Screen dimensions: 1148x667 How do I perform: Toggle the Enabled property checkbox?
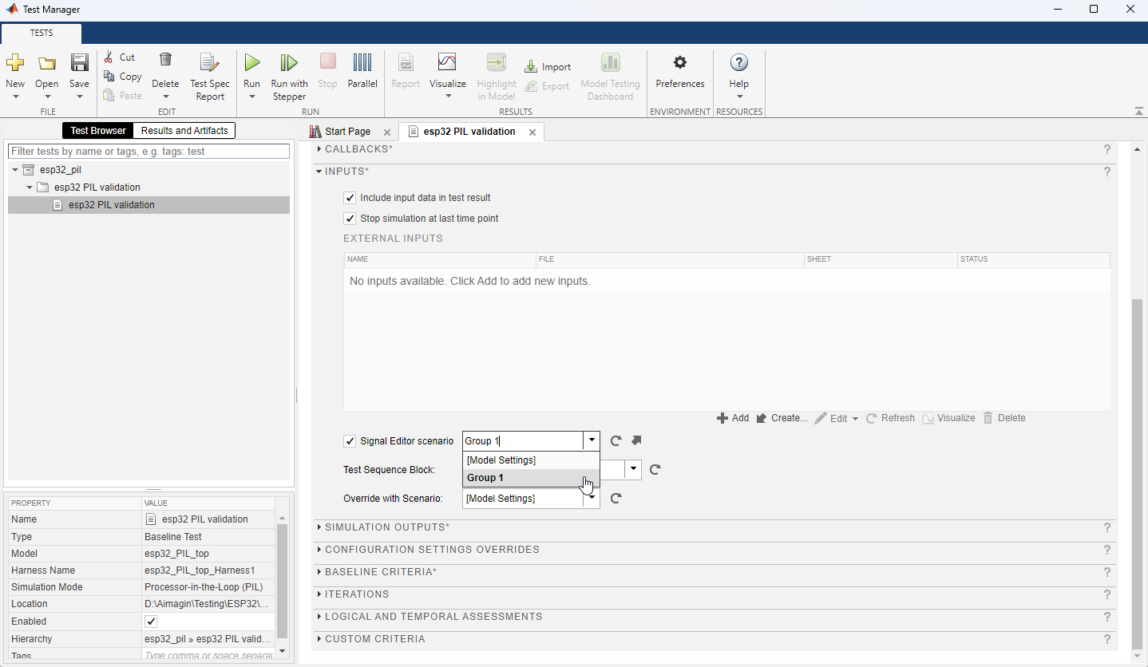[151, 622]
